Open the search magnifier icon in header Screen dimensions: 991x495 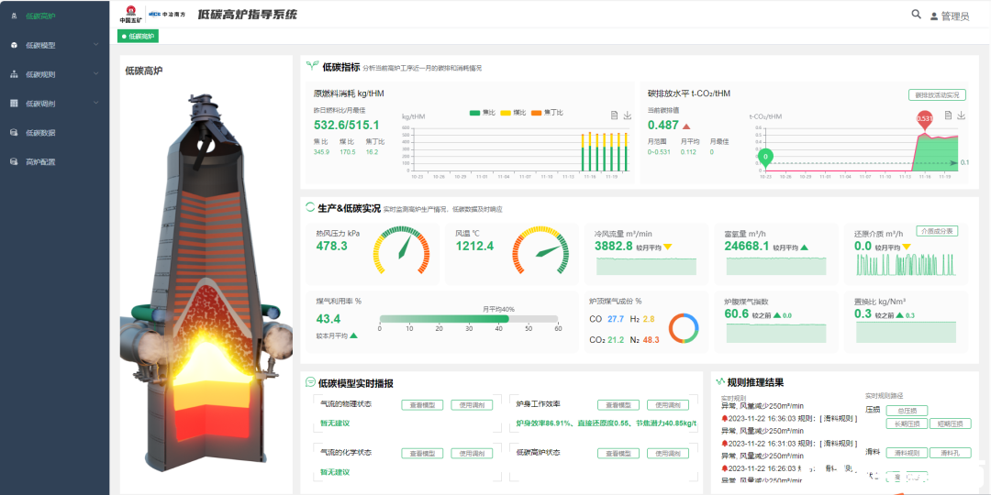click(x=916, y=14)
